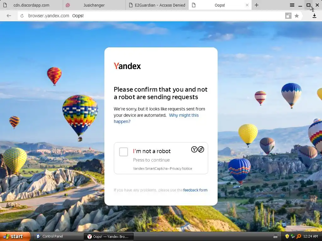
Task: Go back using the back arrow
Action: pyautogui.click(x=9, y=16)
